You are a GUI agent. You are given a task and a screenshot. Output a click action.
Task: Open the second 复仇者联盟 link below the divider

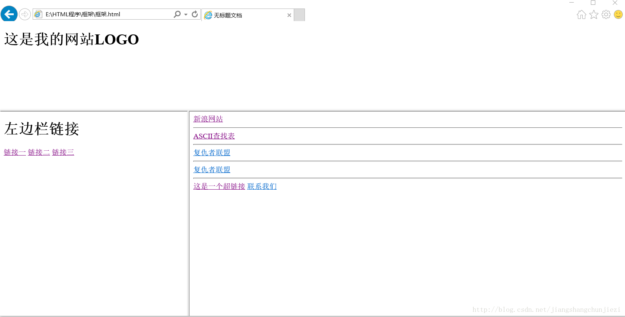click(212, 170)
